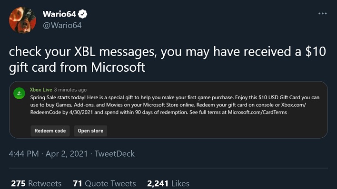Open the @Wario64 handle link
The width and height of the screenshot is (337, 189).
[x=62, y=25]
